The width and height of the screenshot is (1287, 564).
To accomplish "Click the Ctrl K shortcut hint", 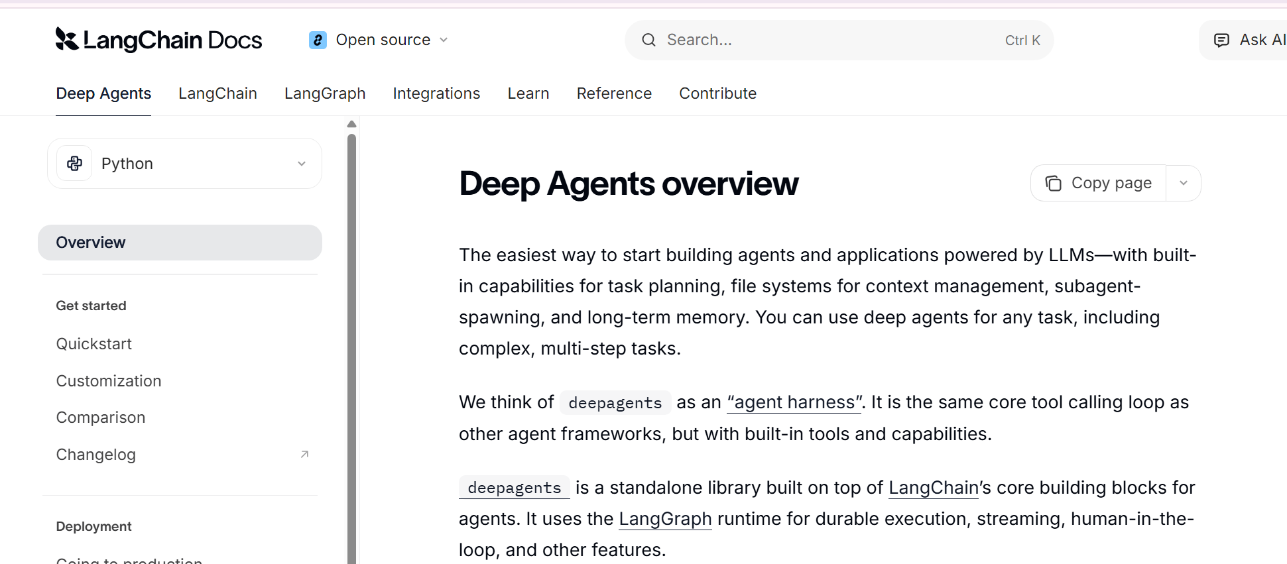I will point(1022,40).
